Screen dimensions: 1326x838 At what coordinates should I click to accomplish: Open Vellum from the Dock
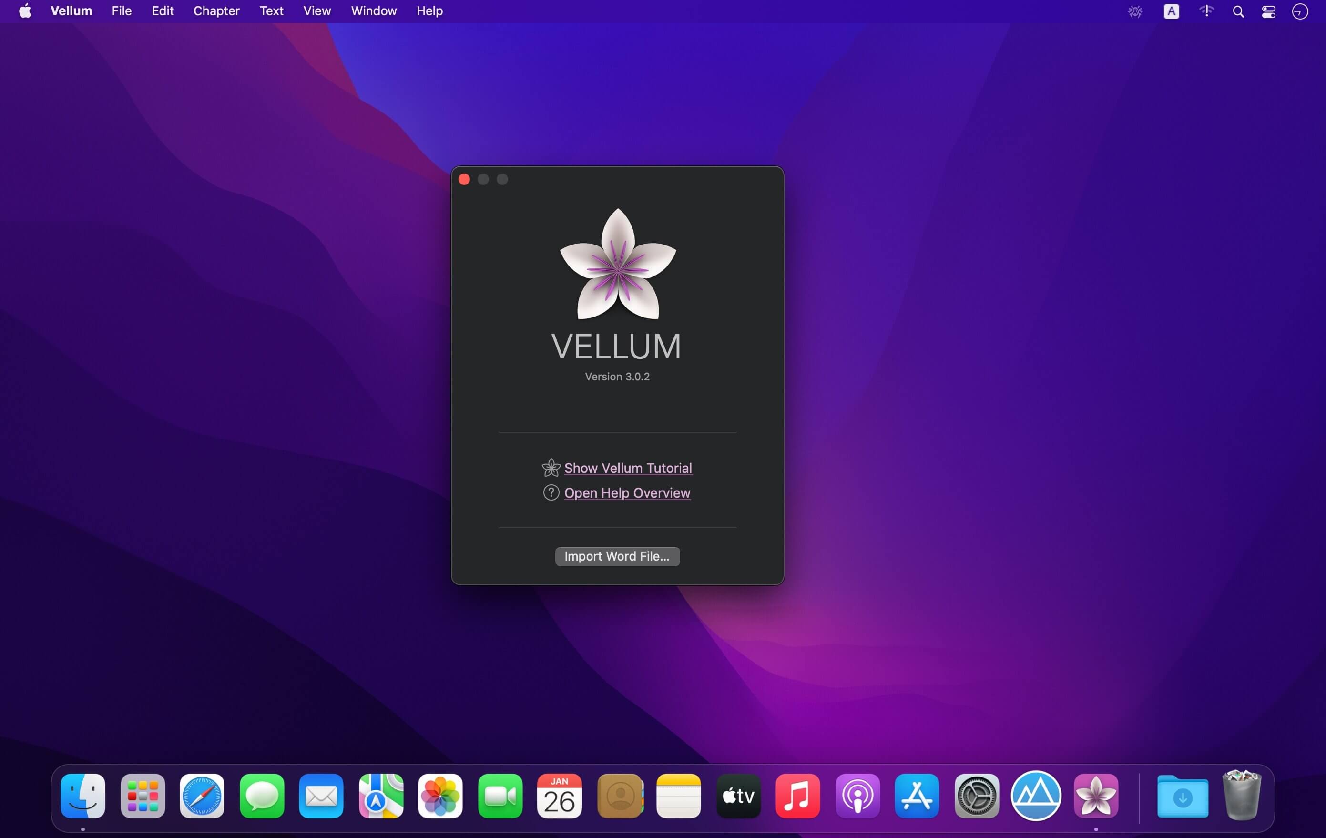1096,796
